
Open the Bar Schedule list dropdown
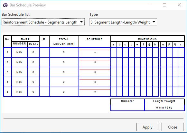[x=43, y=22]
